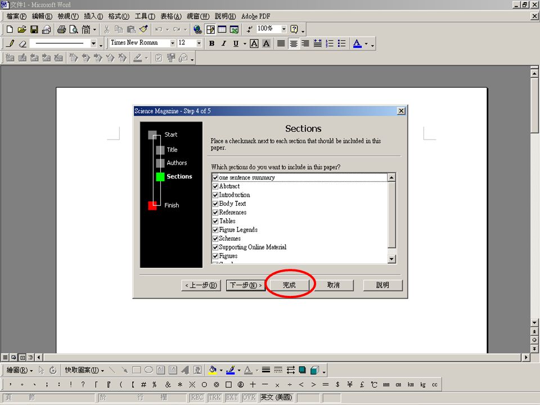
Task: Underline the selected text
Action: (236, 43)
